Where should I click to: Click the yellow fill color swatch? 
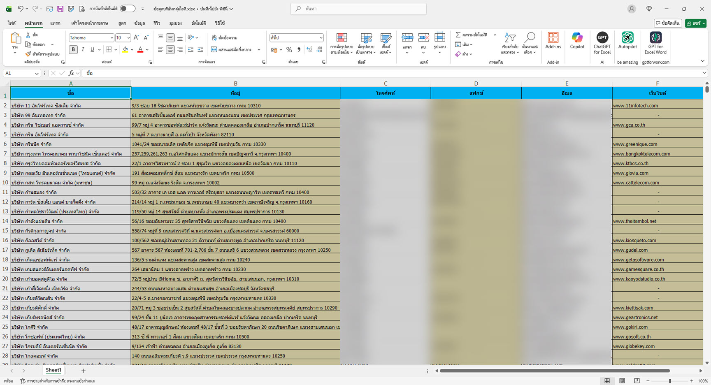pos(125,50)
